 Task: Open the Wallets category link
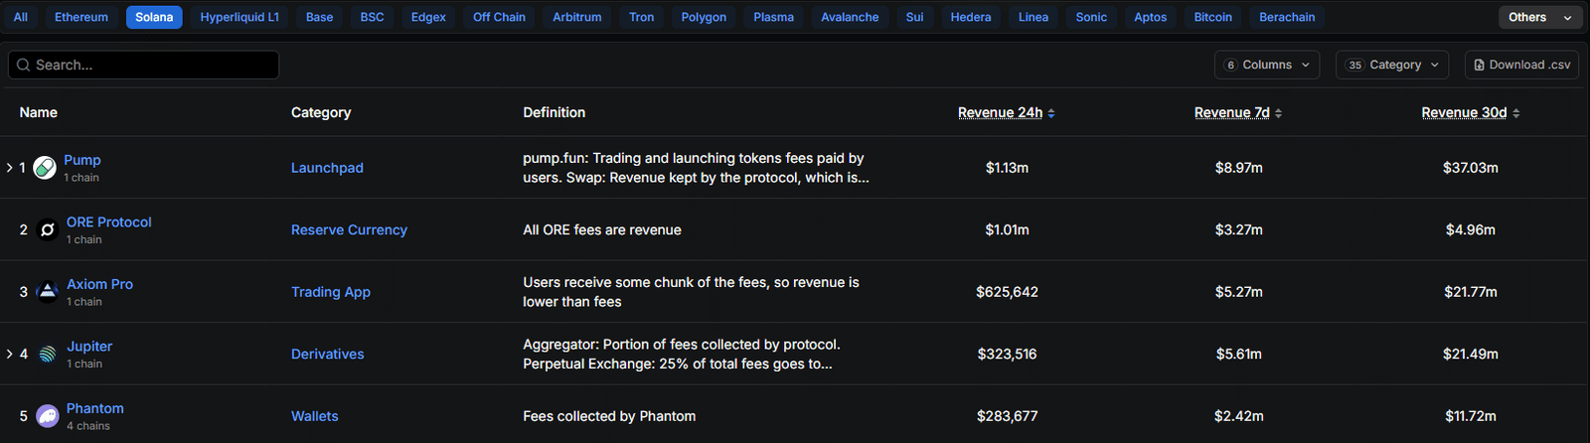[315, 416]
